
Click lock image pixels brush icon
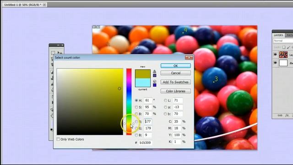[x=288, y=47]
